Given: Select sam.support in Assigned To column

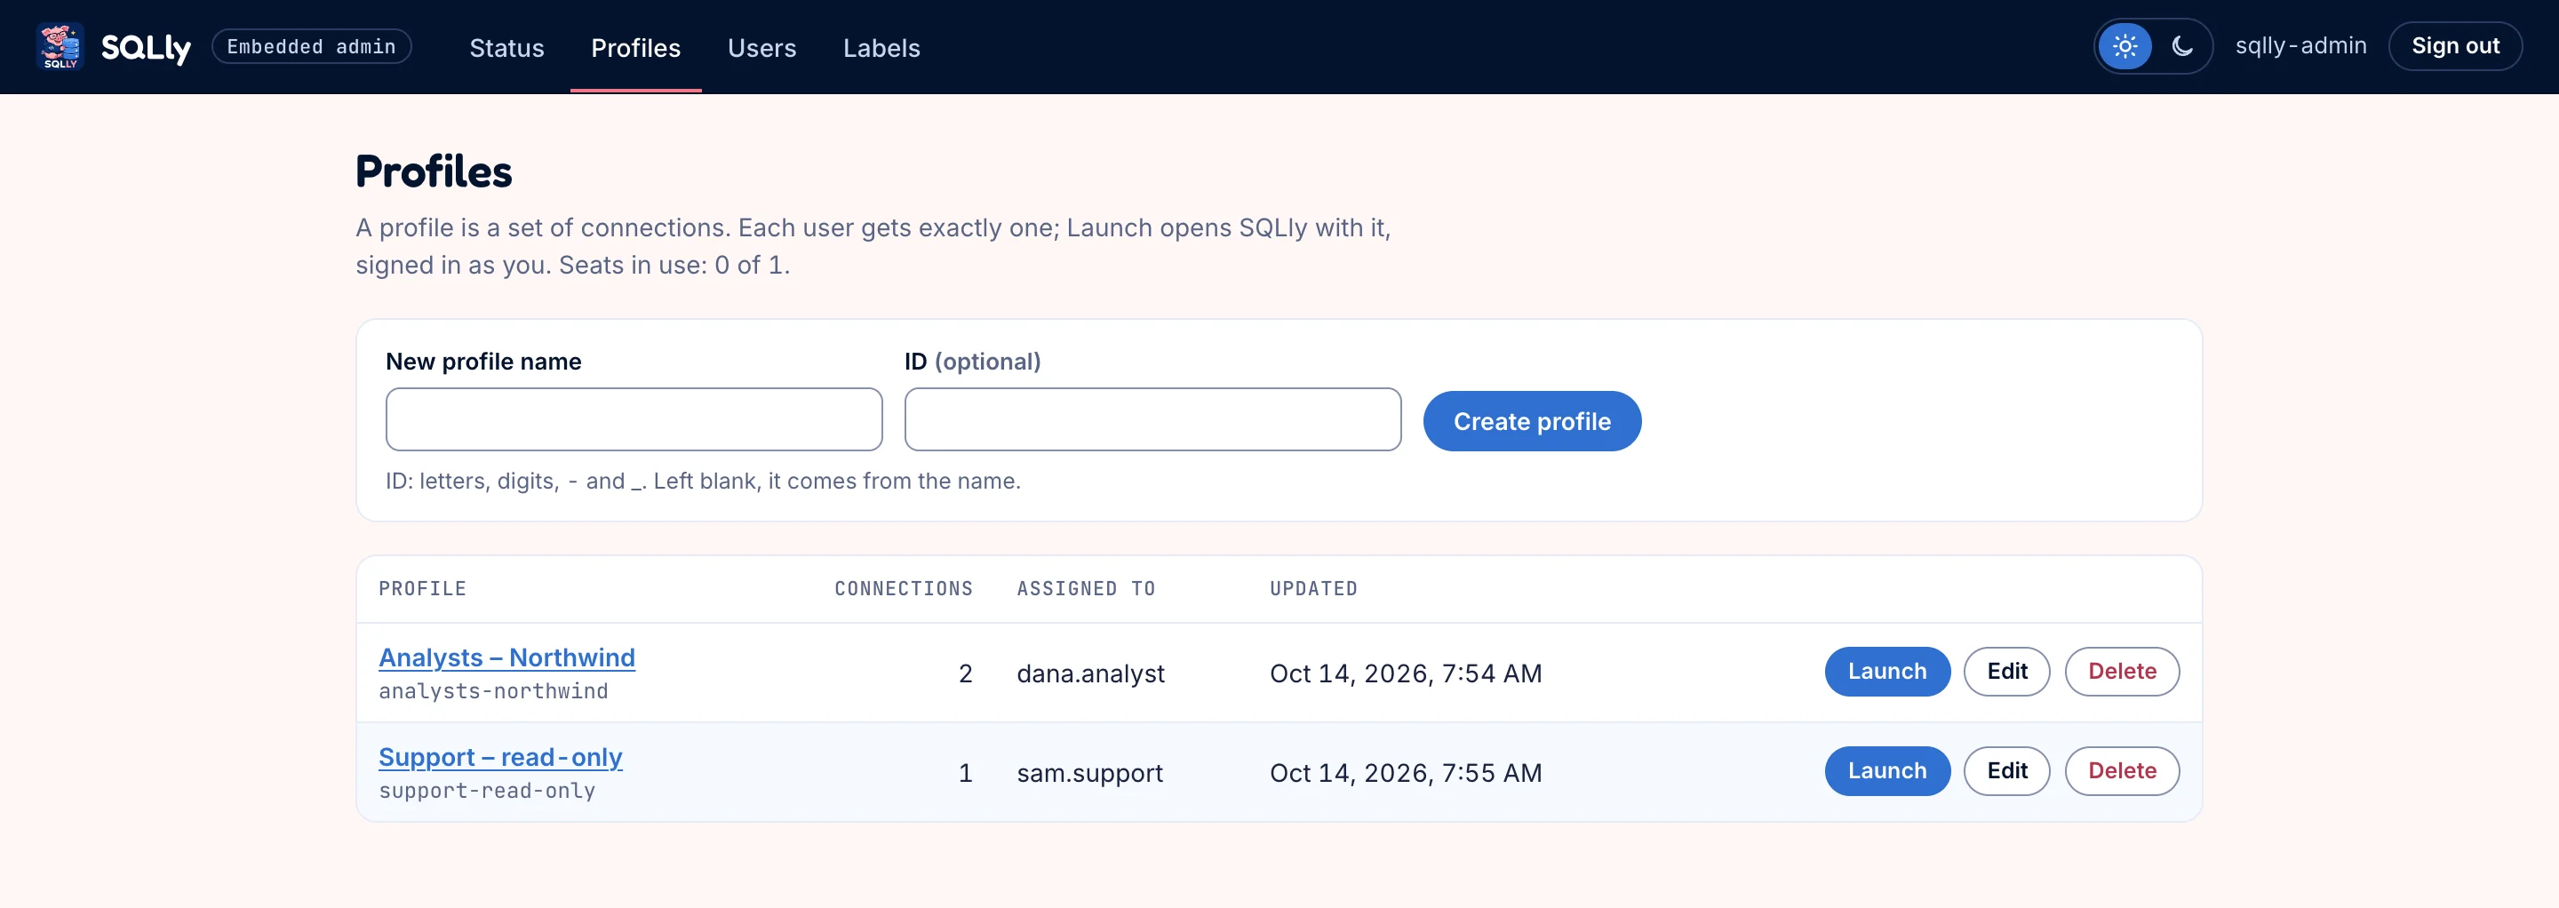Looking at the screenshot, I should click(x=1088, y=773).
